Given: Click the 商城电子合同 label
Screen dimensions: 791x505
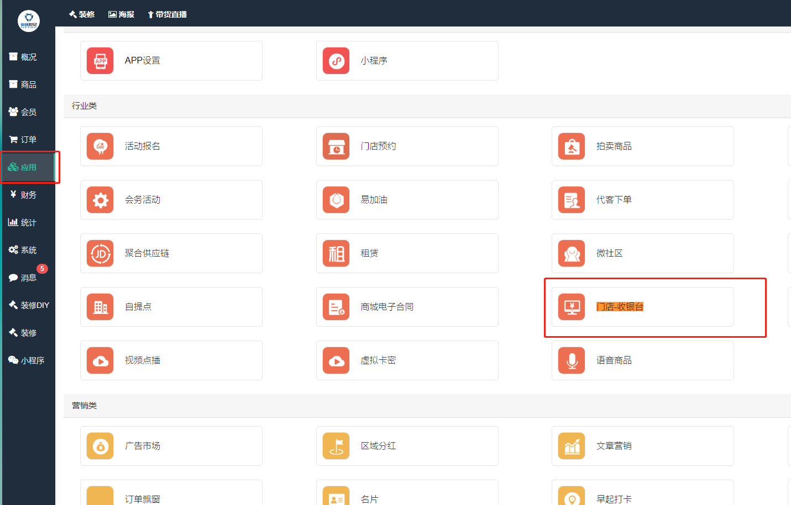Looking at the screenshot, I should pos(387,307).
